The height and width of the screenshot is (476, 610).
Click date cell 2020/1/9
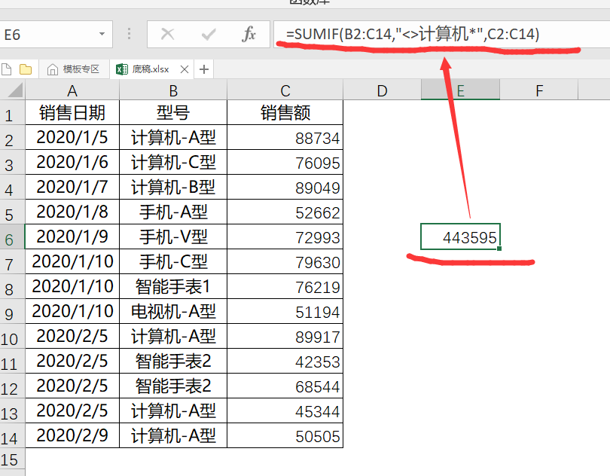pos(72,236)
